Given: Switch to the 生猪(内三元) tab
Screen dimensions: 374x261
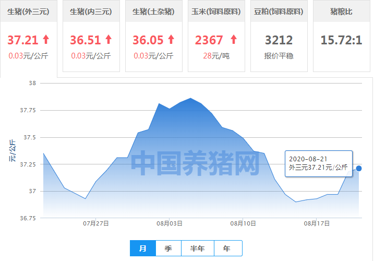Looking at the screenshot, I should click(91, 11).
